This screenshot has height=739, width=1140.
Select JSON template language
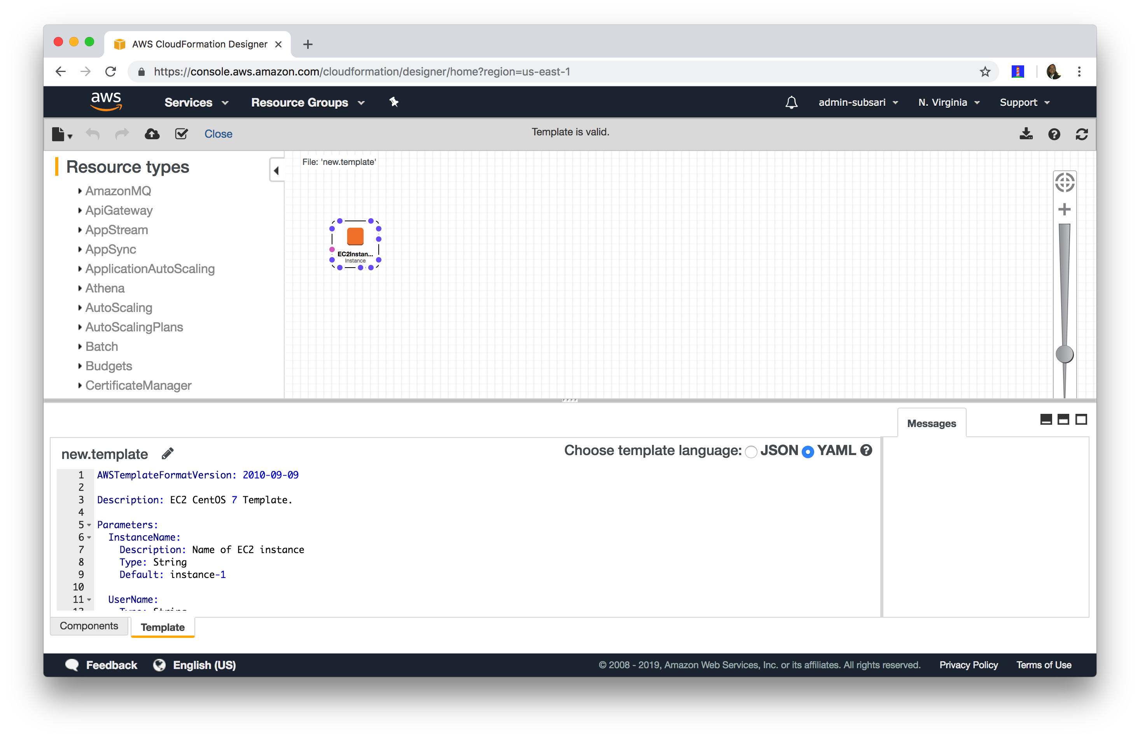pos(751,452)
